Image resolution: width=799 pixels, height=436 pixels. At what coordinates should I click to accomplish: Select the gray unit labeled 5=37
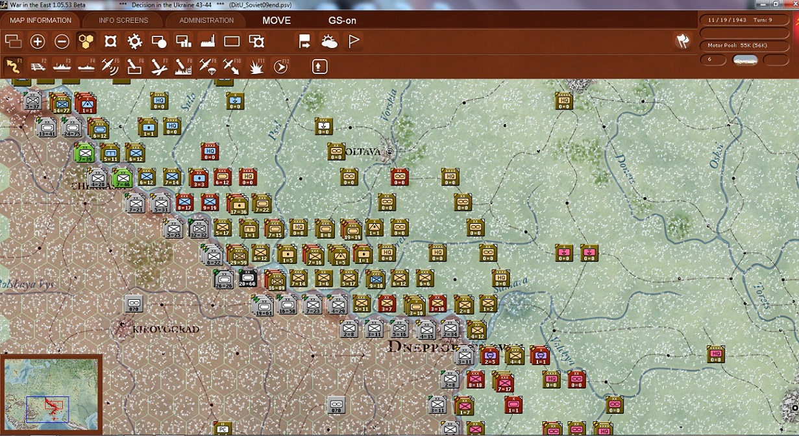pyautogui.click(x=32, y=101)
